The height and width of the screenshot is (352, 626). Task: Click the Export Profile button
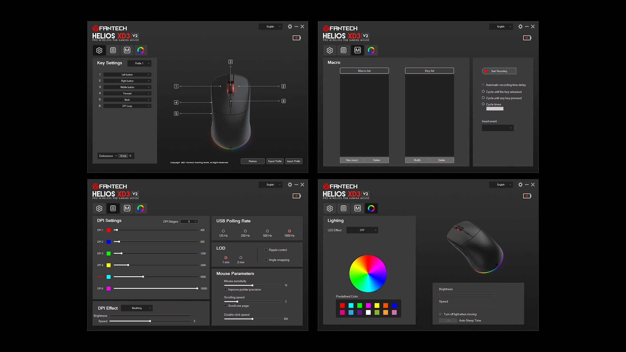coord(275,161)
